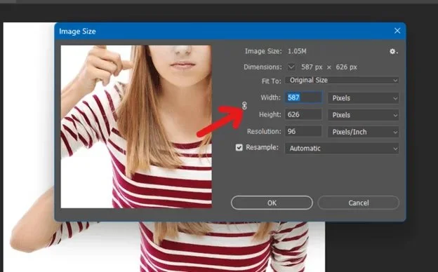Screen dimensions: 438x272
Task: Click the "Height:" label
Action: point(270,115)
